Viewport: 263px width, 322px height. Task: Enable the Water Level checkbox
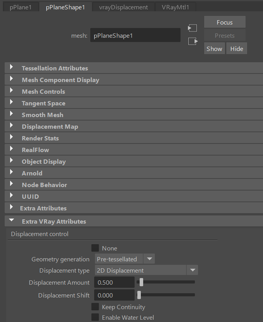click(95, 317)
